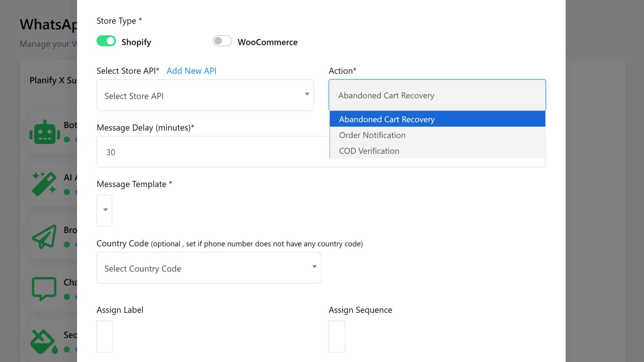Click the green robot Bot icon
This screenshot has height=362, width=644.
tap(44, 132)
